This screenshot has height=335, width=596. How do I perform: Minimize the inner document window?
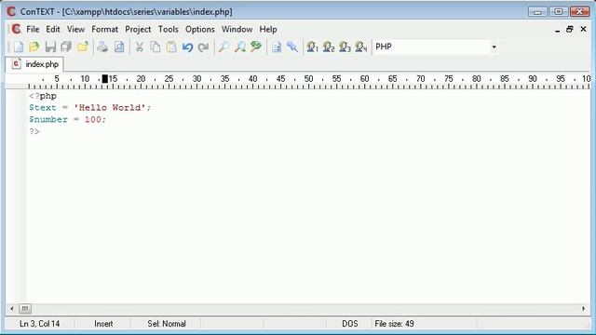click(557, 30)
